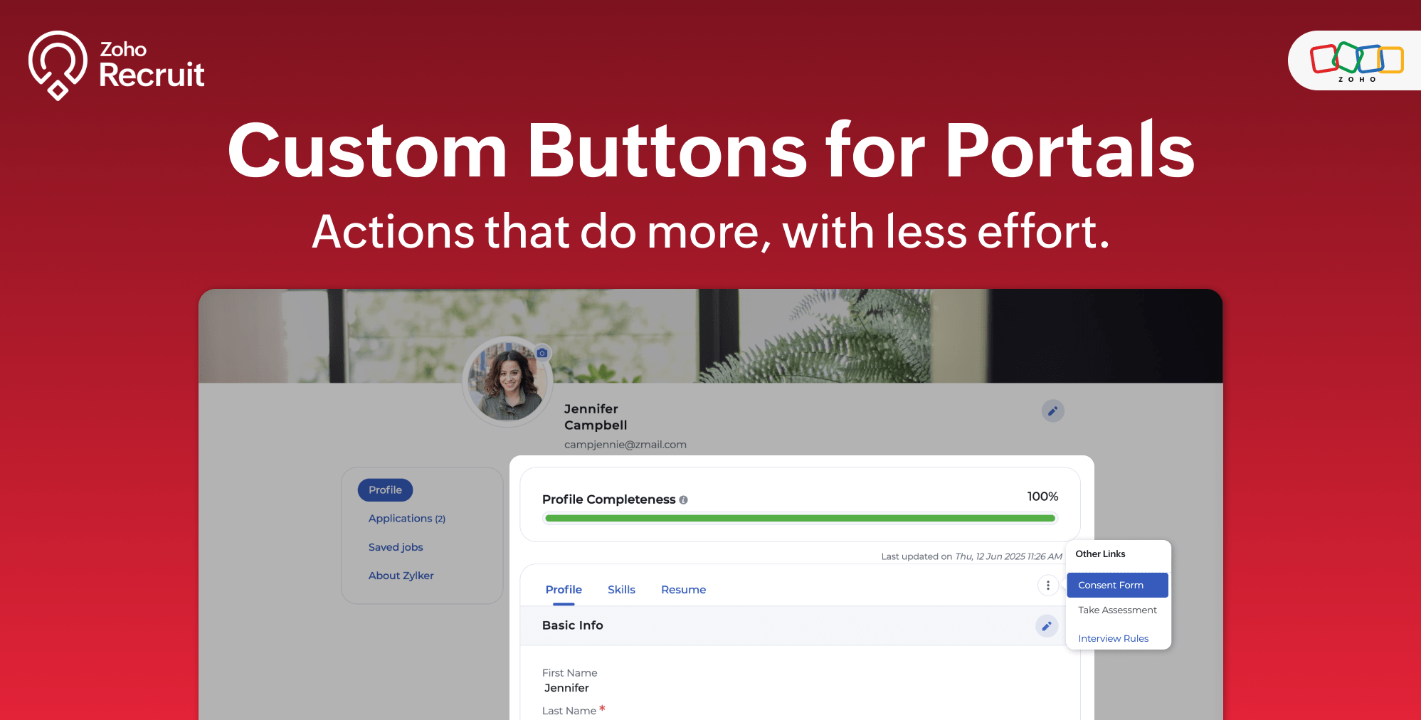Viewport: 1421px width, 720px height.
Task: Click the First Name value Jennifer
Action: (566, 688)
